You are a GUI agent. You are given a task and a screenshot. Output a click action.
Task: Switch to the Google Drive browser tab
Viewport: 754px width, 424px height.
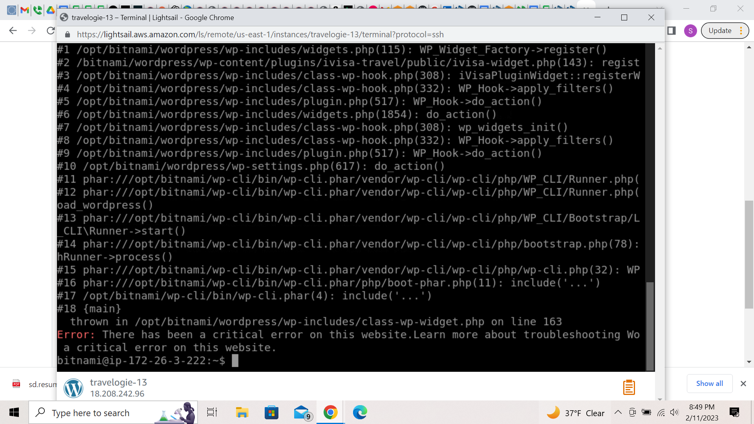pyautogui.click(x=51, y=10)
